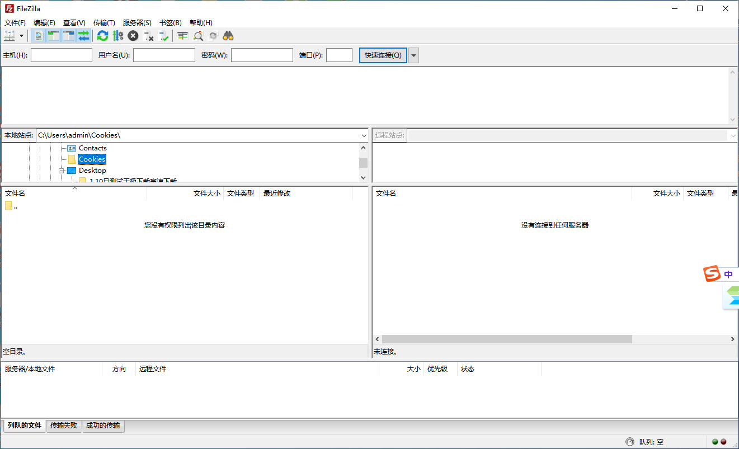This screenshot has width=739, height=449.
Task: Open the Site Manager
Action: pos(10,35)
